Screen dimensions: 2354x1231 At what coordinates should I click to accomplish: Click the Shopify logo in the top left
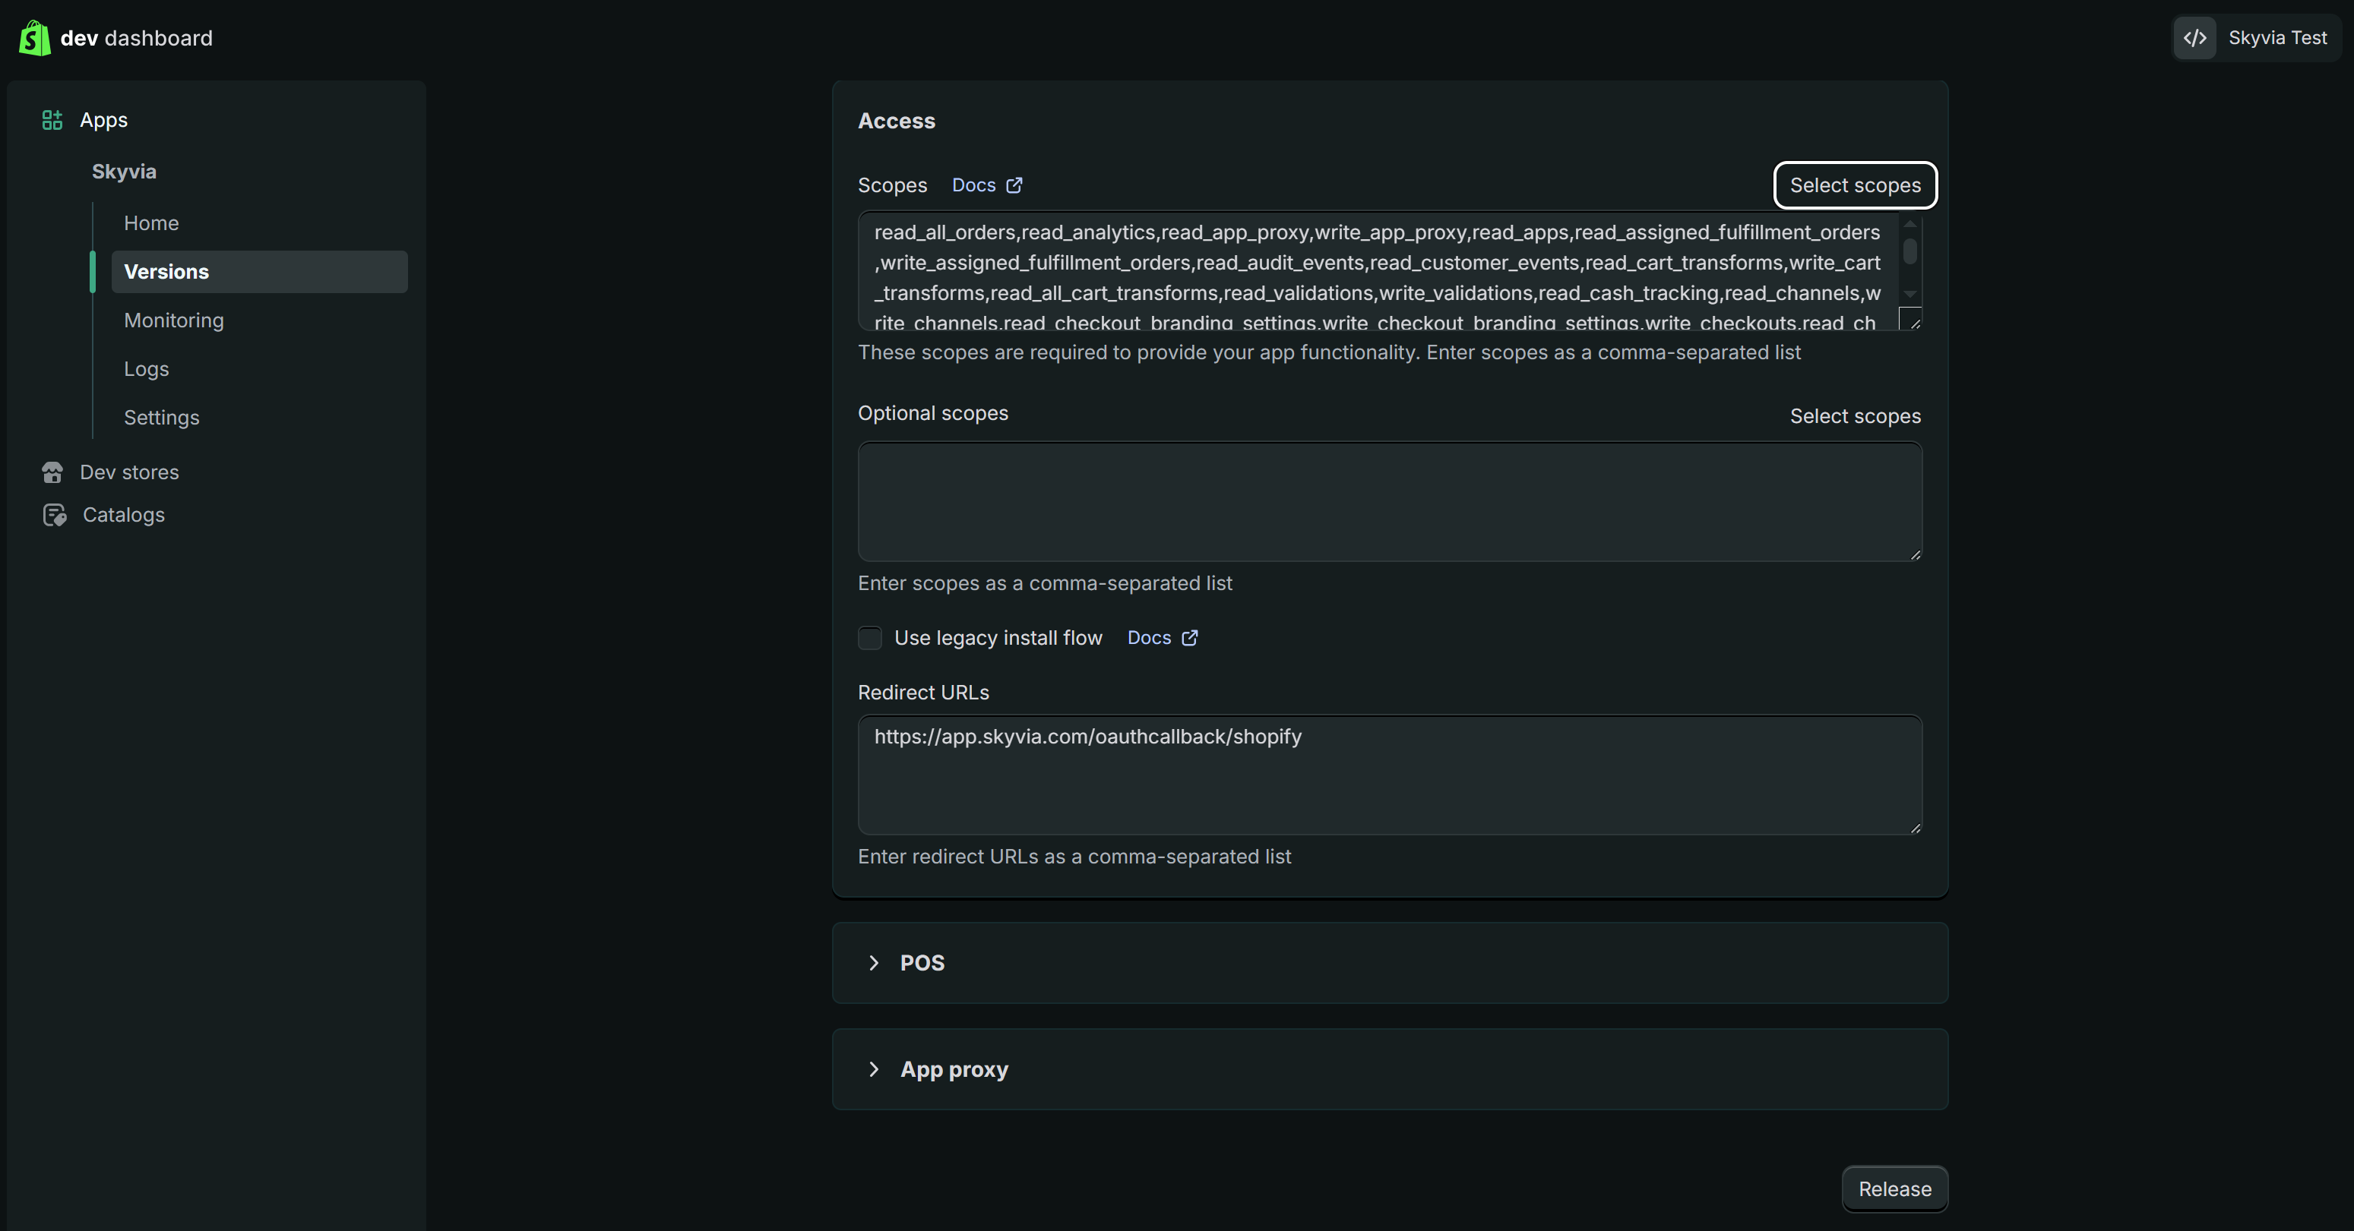coord(33,37)
